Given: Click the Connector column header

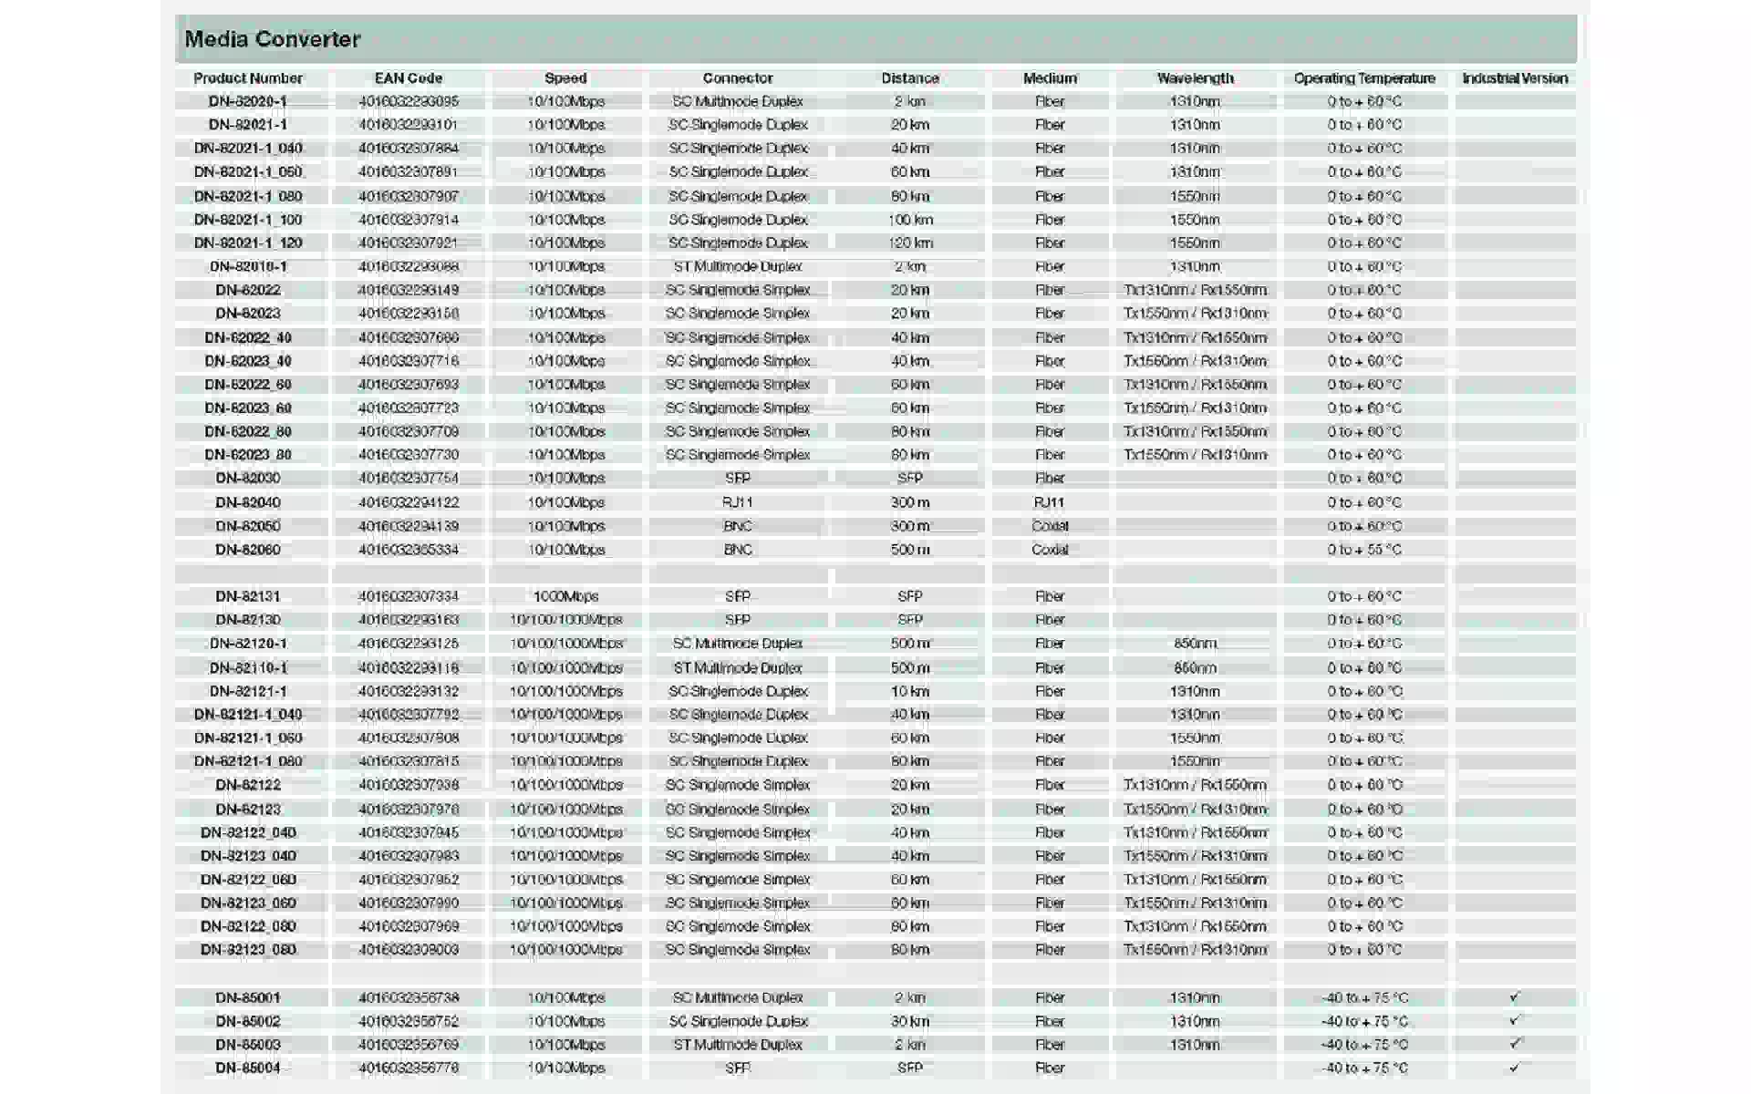Looking at the screenshot, I should 738,78.
